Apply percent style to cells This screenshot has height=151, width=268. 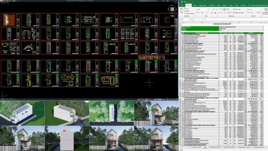252,13
